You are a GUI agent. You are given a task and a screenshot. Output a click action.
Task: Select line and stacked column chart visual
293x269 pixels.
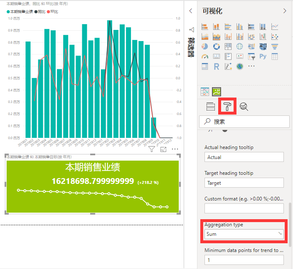point(228,37)
